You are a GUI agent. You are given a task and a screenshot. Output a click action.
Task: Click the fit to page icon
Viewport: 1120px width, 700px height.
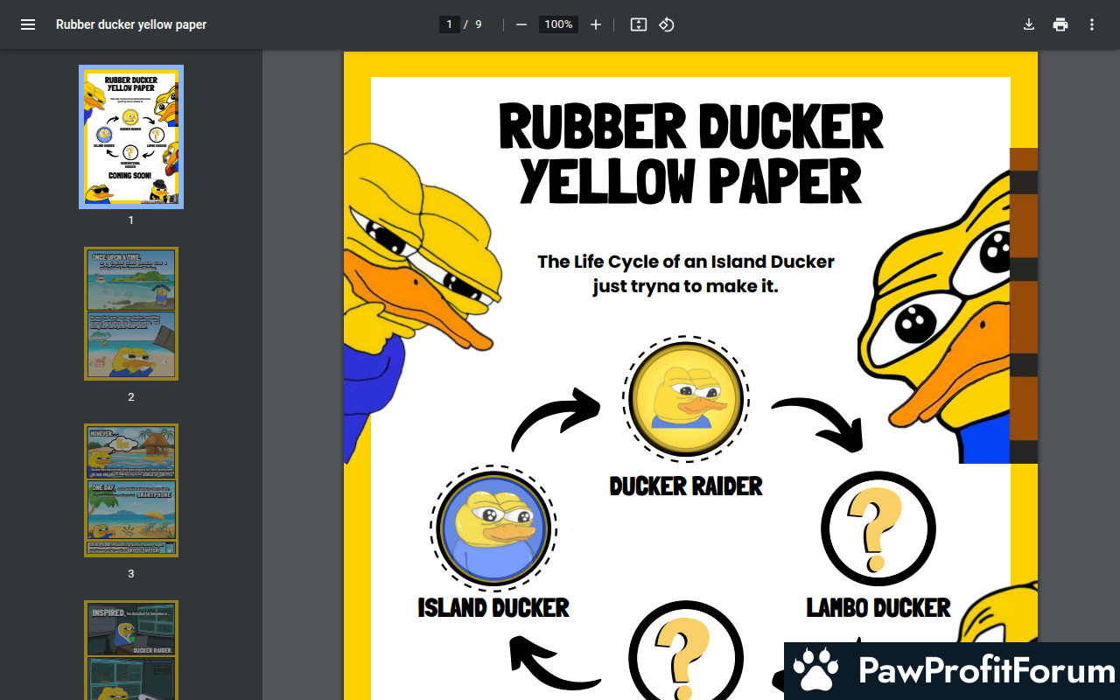[639, 24]
